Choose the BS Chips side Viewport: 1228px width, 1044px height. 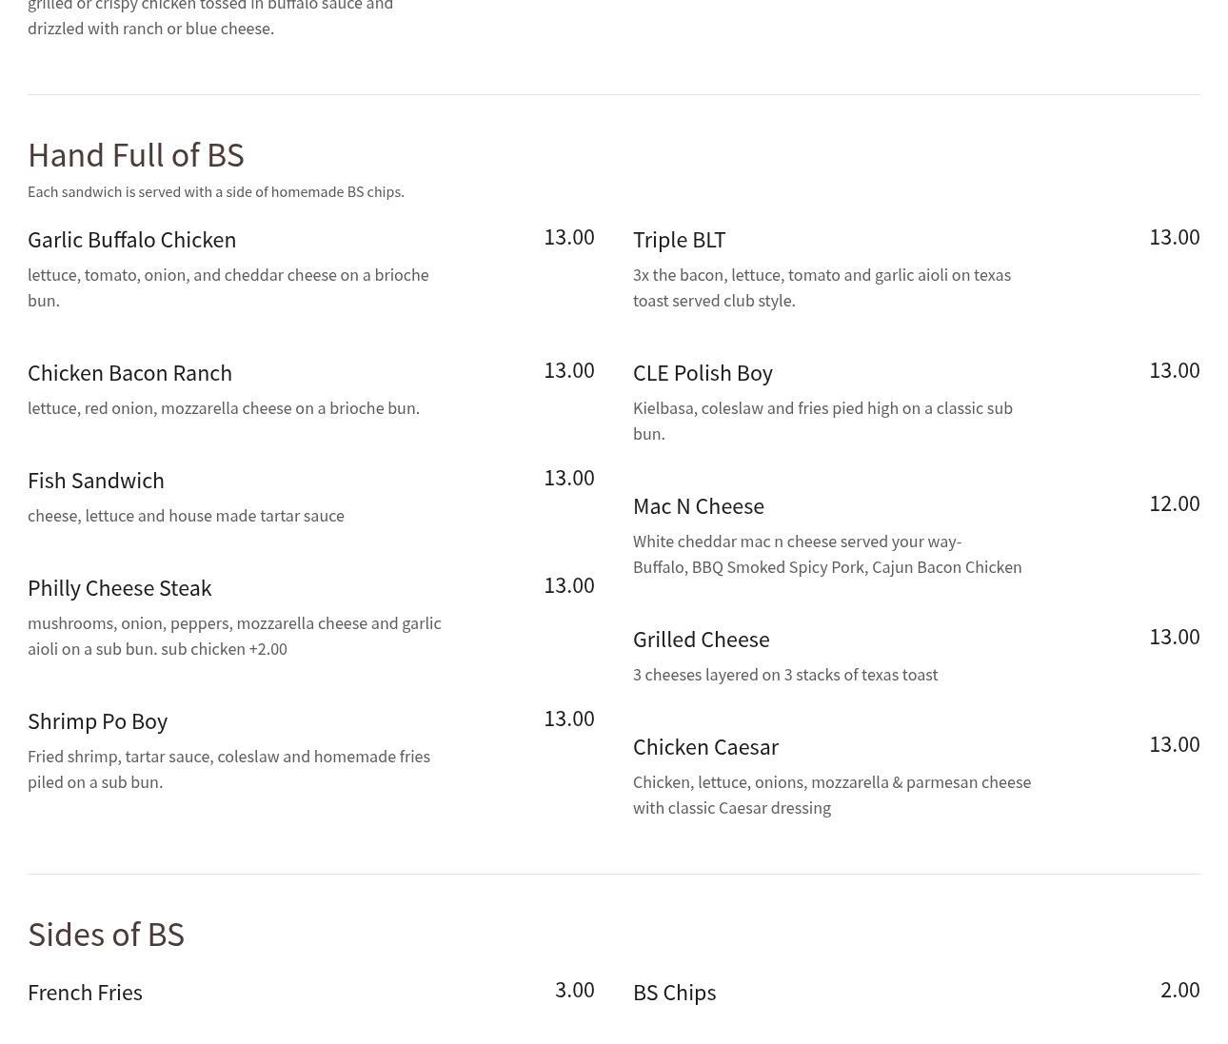tap(674, 993)
